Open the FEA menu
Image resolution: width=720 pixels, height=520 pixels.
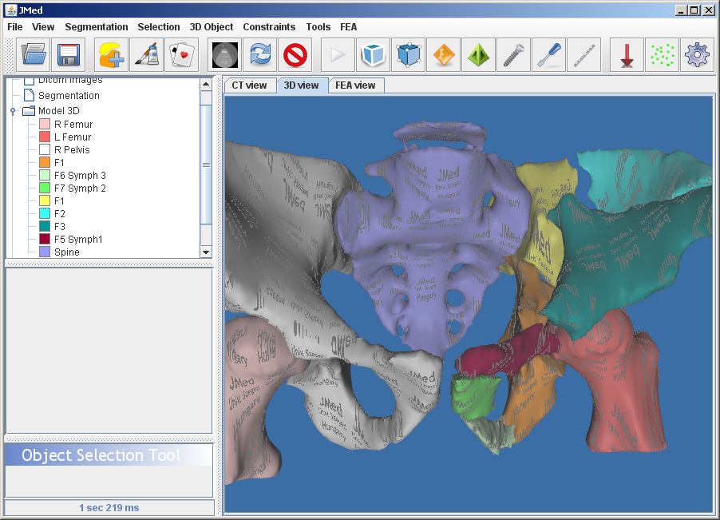pyautogui.click(x=349, y=27)
